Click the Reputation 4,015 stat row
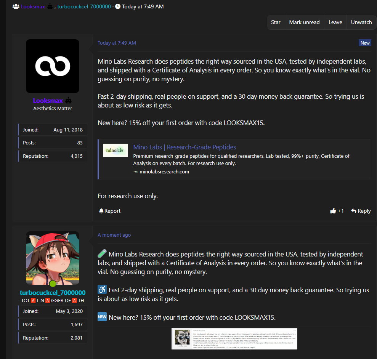 [x=53, y=156]
